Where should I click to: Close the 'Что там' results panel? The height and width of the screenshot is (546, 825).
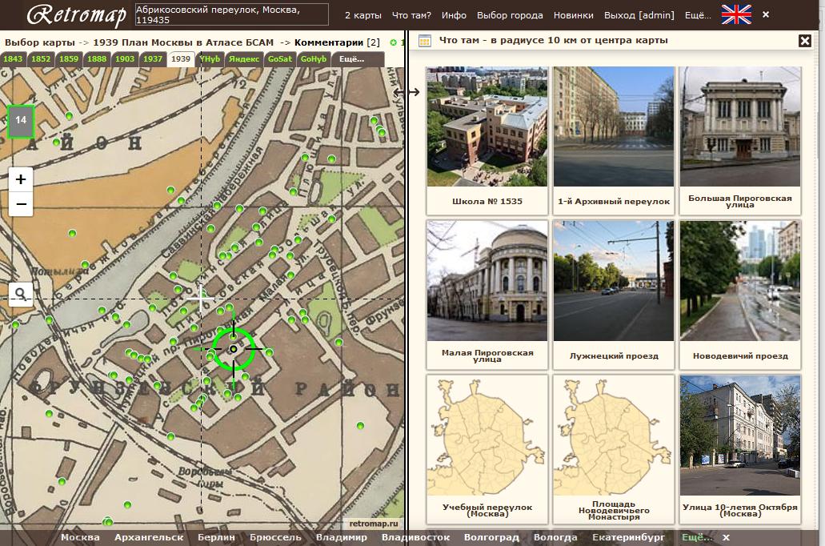(x=804, y=41)
